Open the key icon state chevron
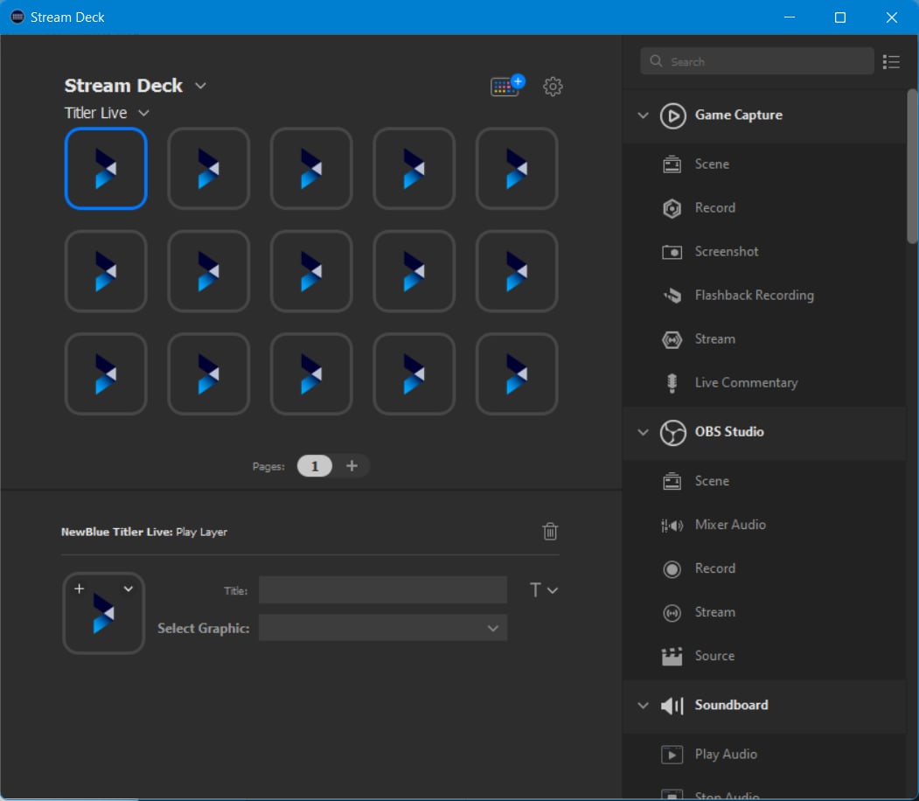 tap(129, 589)
